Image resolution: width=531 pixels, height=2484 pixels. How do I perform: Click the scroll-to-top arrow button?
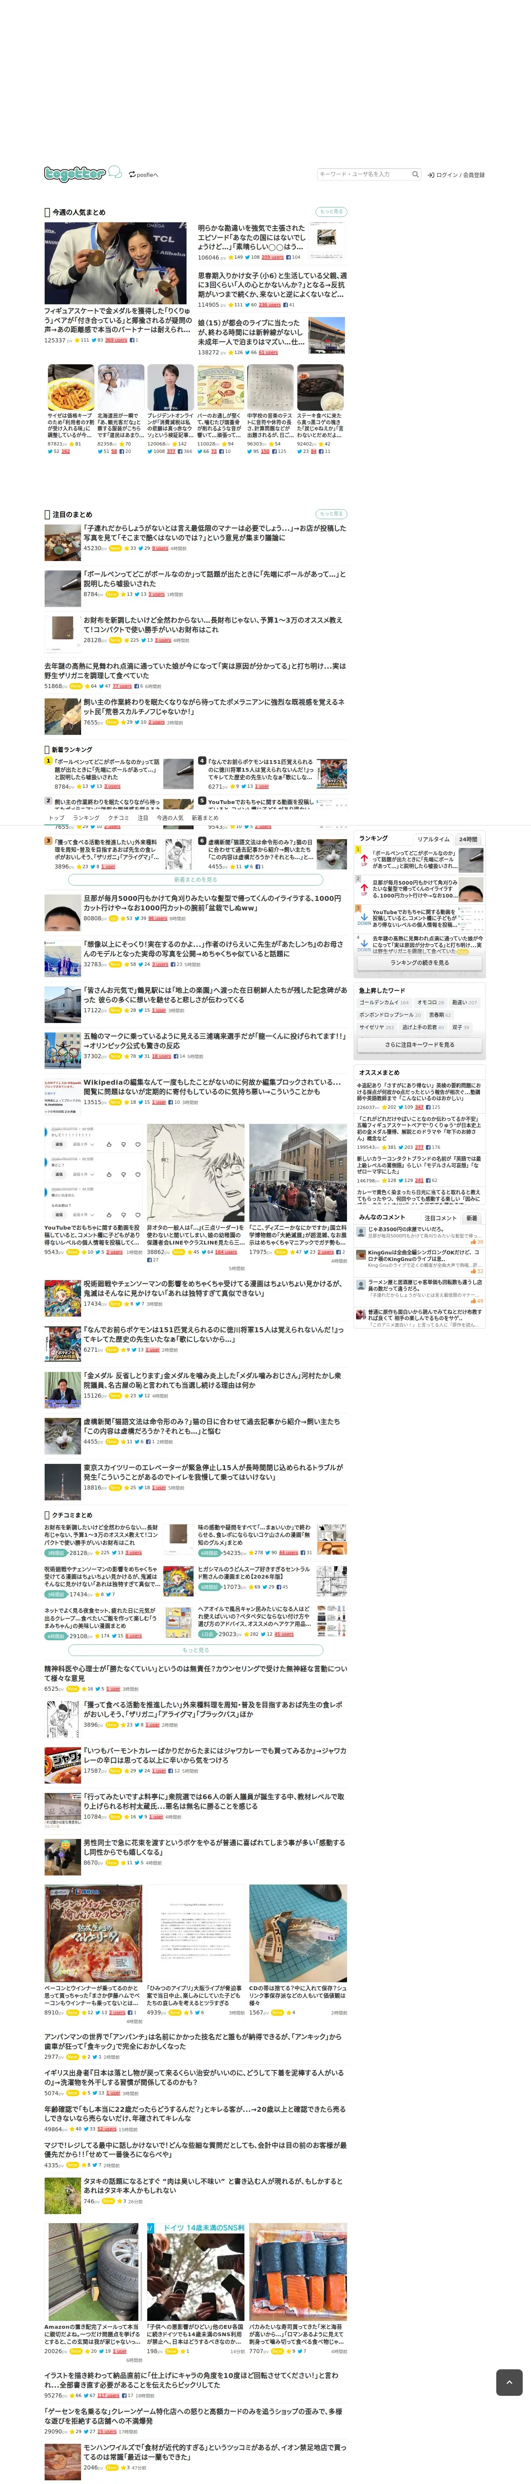(x=509, y=2382)
